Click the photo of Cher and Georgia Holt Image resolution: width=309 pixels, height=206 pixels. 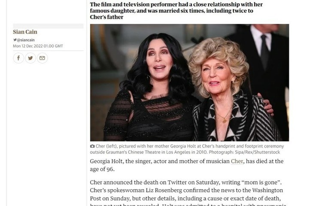coord(190,82)
